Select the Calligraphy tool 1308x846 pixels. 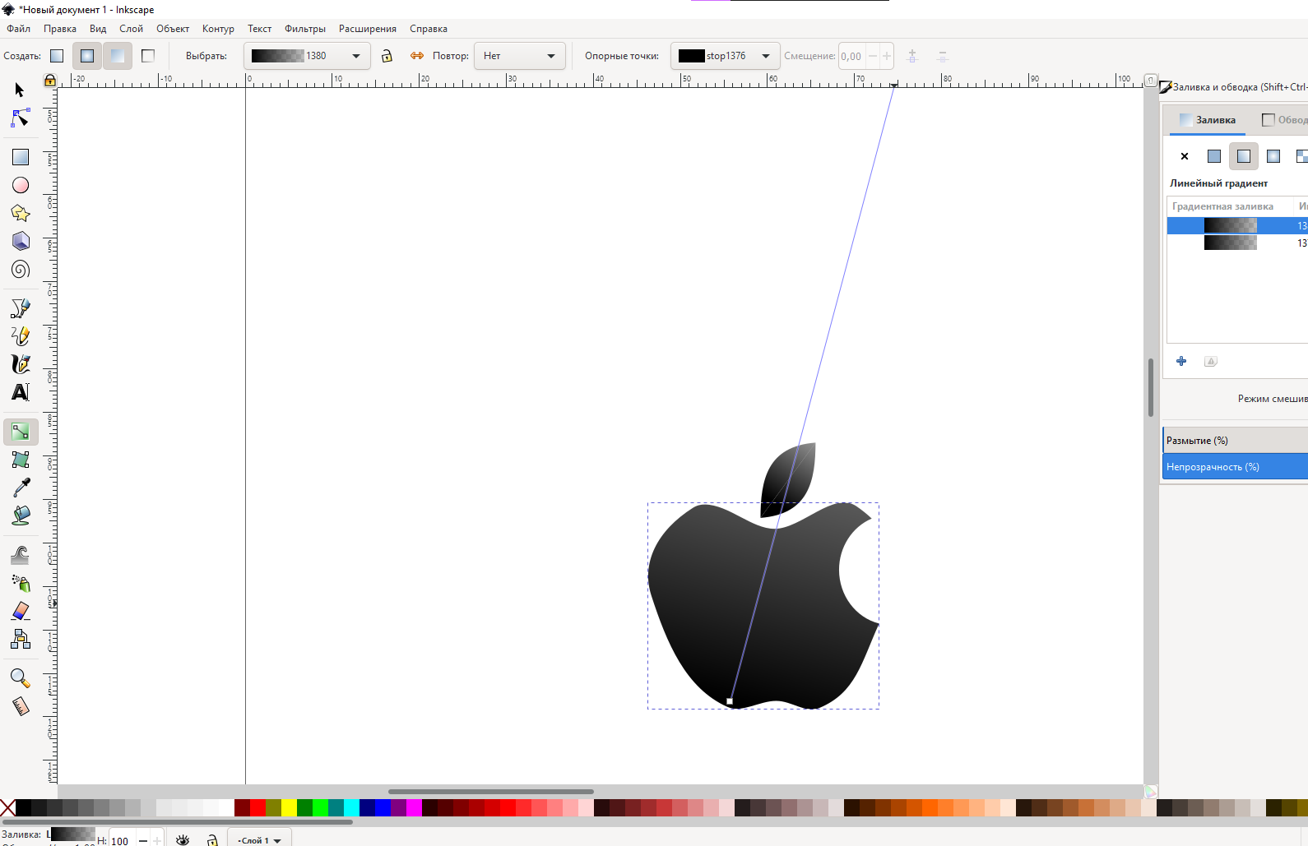tap(20, 364)
